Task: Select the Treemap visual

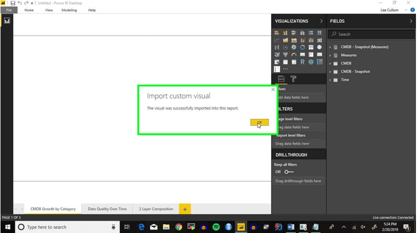Action: (311, 48)
